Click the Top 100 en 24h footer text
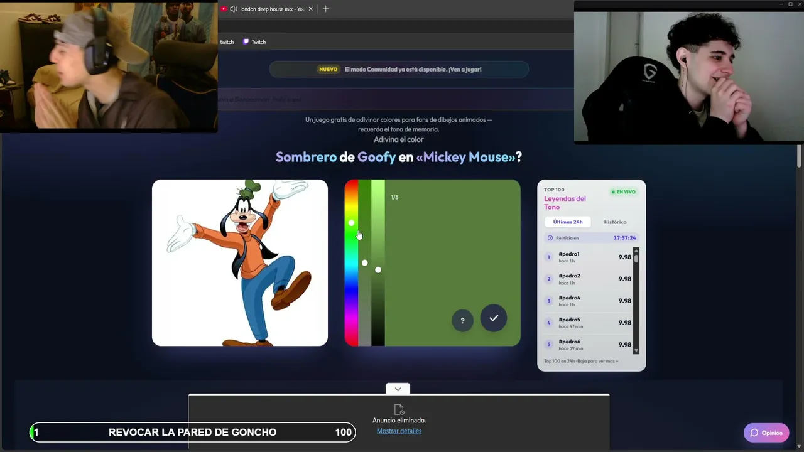The image size is (804, 452). (x=581, y=361)
